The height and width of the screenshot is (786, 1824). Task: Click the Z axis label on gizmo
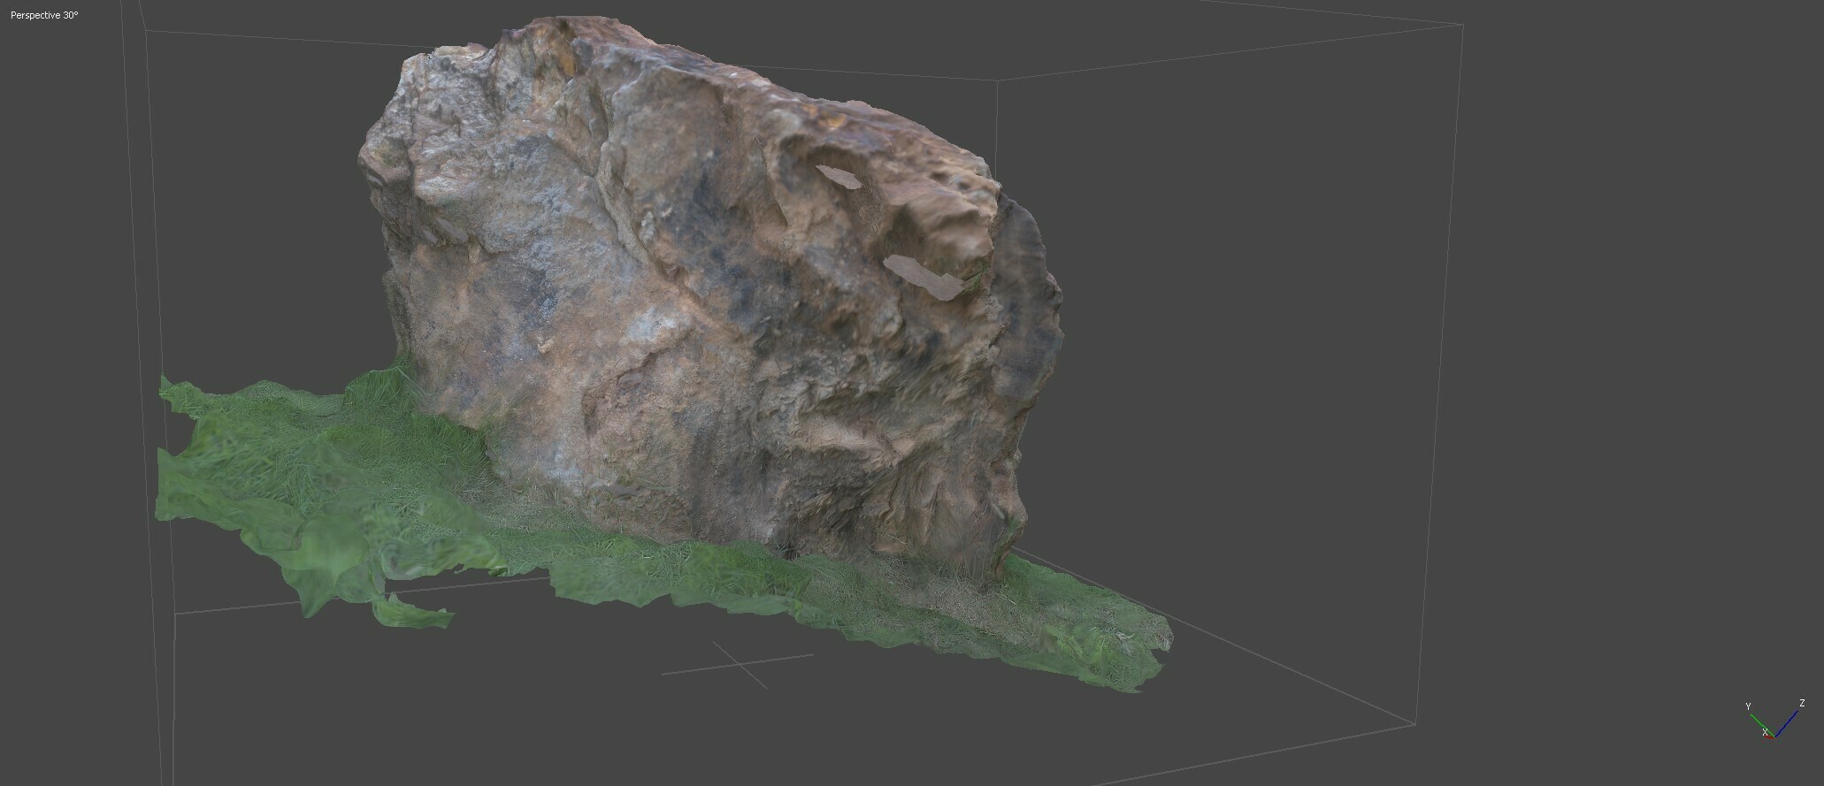point(1802,704)
